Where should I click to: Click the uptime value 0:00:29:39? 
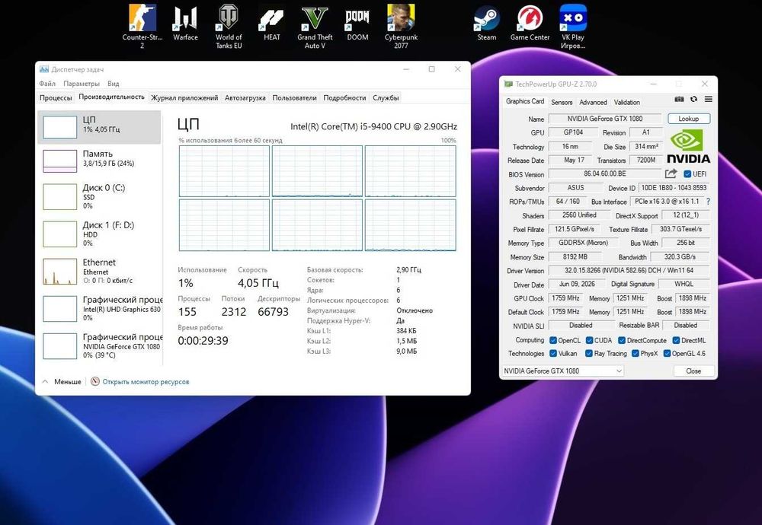point(203,341)
